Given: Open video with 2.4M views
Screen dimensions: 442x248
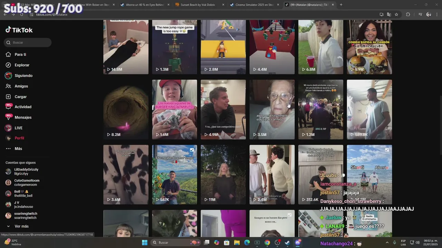Looking at the screenshot, I should tap(272, 175).
